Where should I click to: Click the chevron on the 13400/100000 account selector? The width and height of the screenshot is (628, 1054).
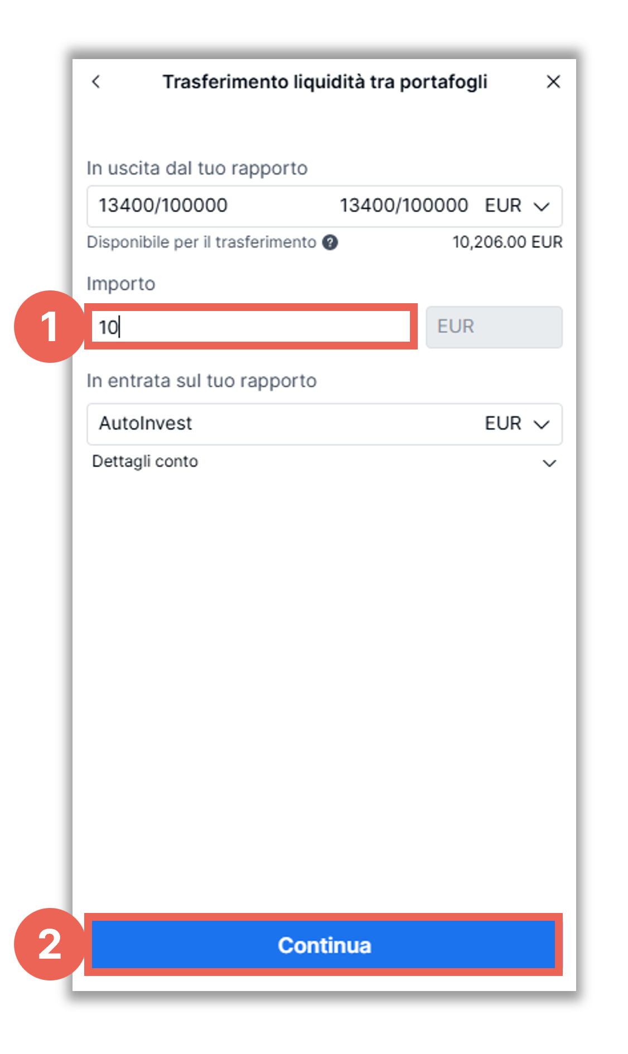540,207
